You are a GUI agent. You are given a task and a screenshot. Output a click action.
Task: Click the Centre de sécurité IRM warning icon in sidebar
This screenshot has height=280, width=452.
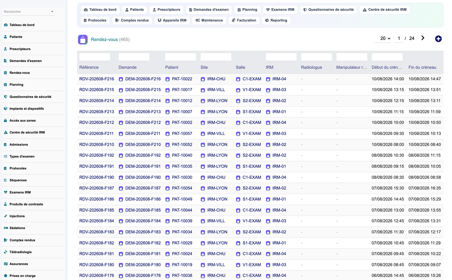tap(6, 133)
